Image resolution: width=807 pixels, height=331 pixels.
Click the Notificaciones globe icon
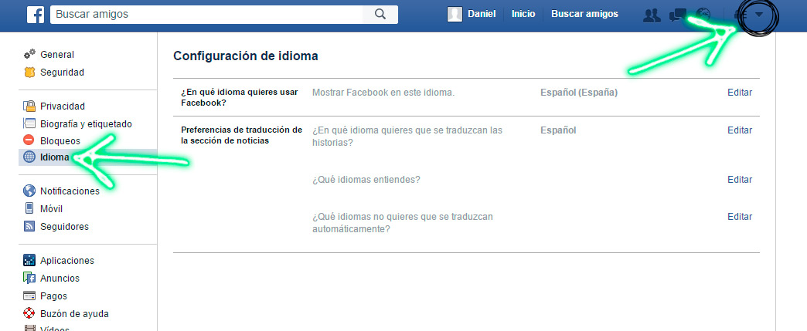[29, 191]
